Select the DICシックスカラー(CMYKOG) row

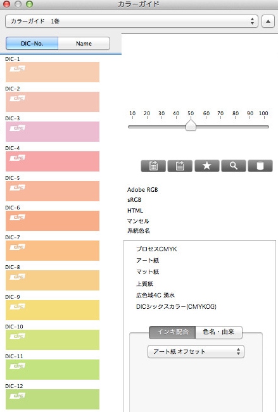point(176,306)
